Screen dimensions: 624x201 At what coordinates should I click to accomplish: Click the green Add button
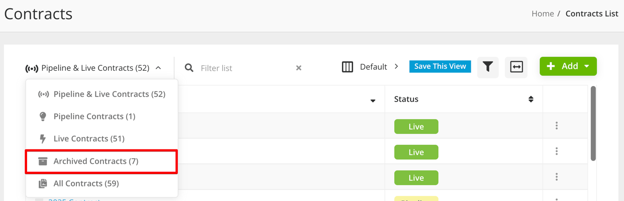568,66
